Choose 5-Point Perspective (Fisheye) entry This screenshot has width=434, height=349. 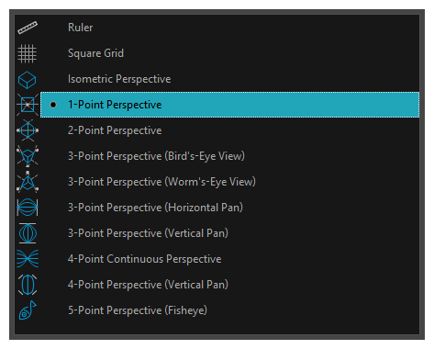(229, 310)
